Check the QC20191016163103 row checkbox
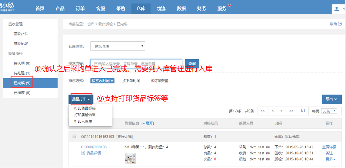 (x=75, y=137)
